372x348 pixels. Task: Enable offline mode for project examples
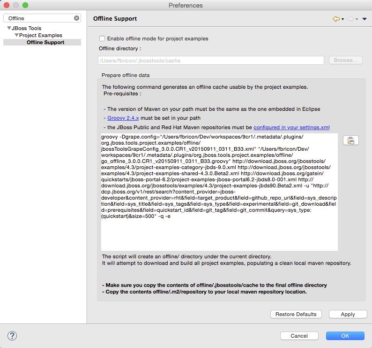(102, 39)
